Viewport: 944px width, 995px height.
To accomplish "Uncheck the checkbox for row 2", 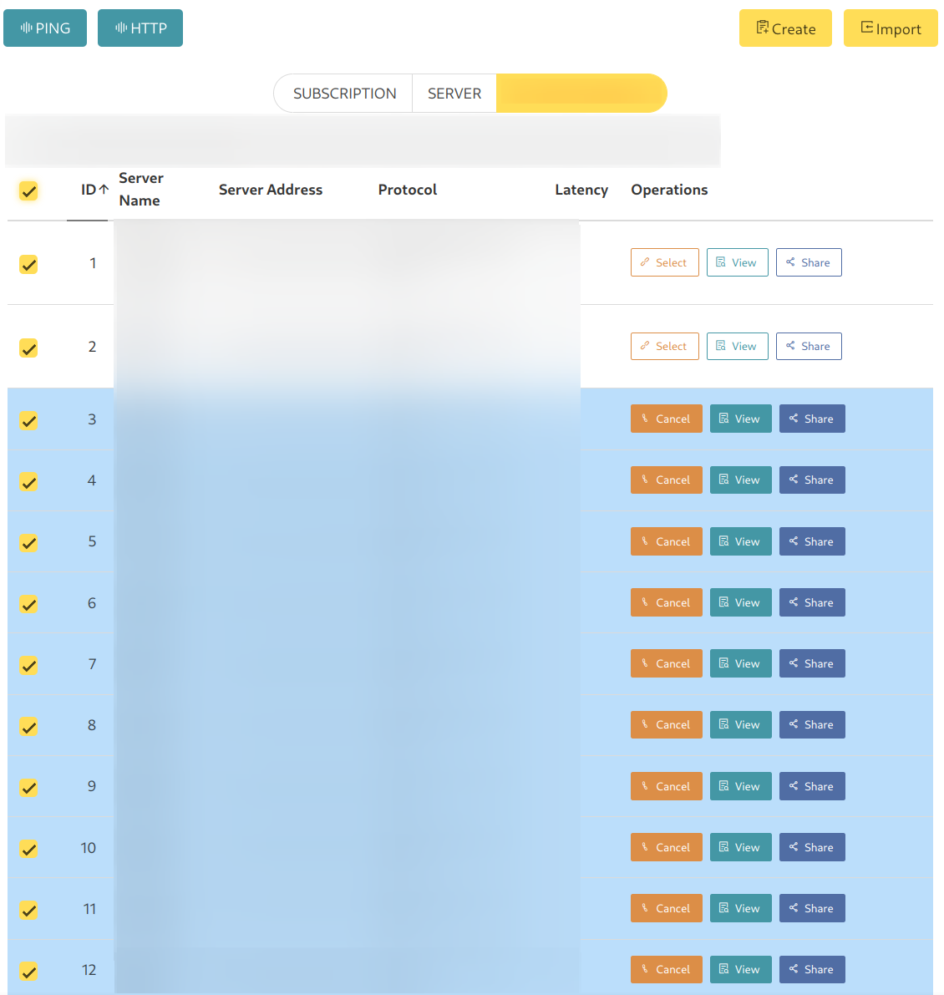I will pyautogui.click(x=28, y=348).
